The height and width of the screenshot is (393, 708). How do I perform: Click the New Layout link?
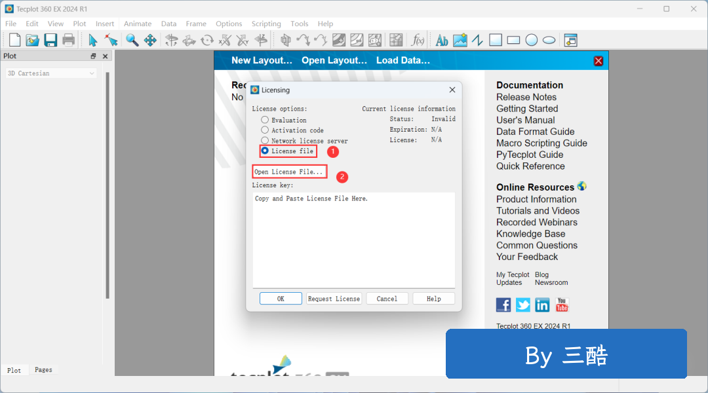[262, 60]
